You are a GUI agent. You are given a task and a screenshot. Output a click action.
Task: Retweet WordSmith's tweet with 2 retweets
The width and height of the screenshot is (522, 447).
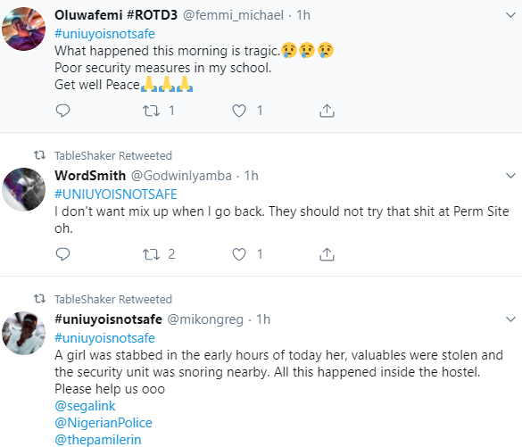[x=151, y=254]
